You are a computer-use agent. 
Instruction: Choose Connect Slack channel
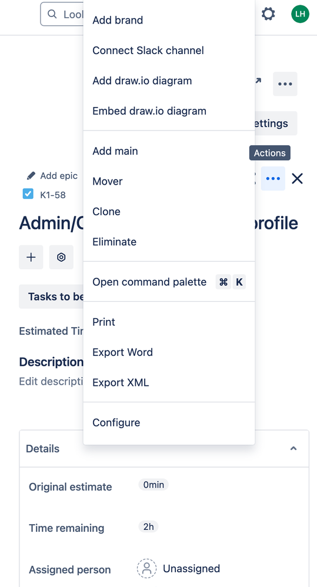pos(169,50)
